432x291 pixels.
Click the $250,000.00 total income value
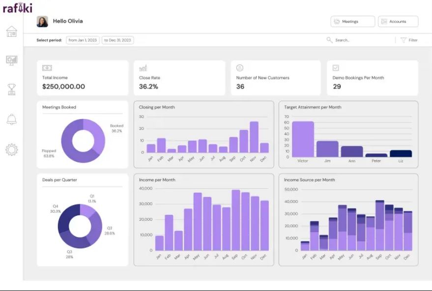(x=63, y=87)
